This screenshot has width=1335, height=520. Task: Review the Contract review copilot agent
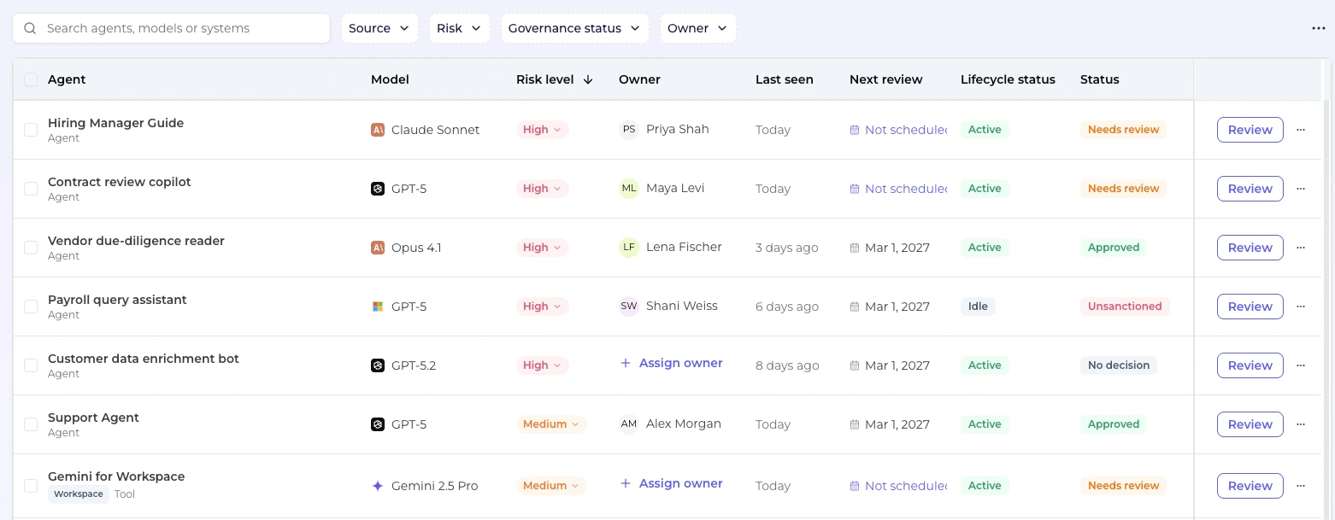click(x=1250, y=189)
